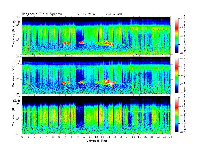The image size is (203, 157).
Task: Click the "Universal Time" axis title
Action: [97, 141]
